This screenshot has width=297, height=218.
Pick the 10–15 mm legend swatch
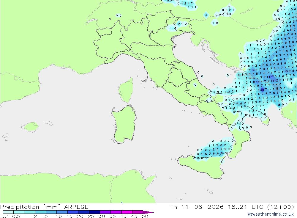[x=62, y=212]
